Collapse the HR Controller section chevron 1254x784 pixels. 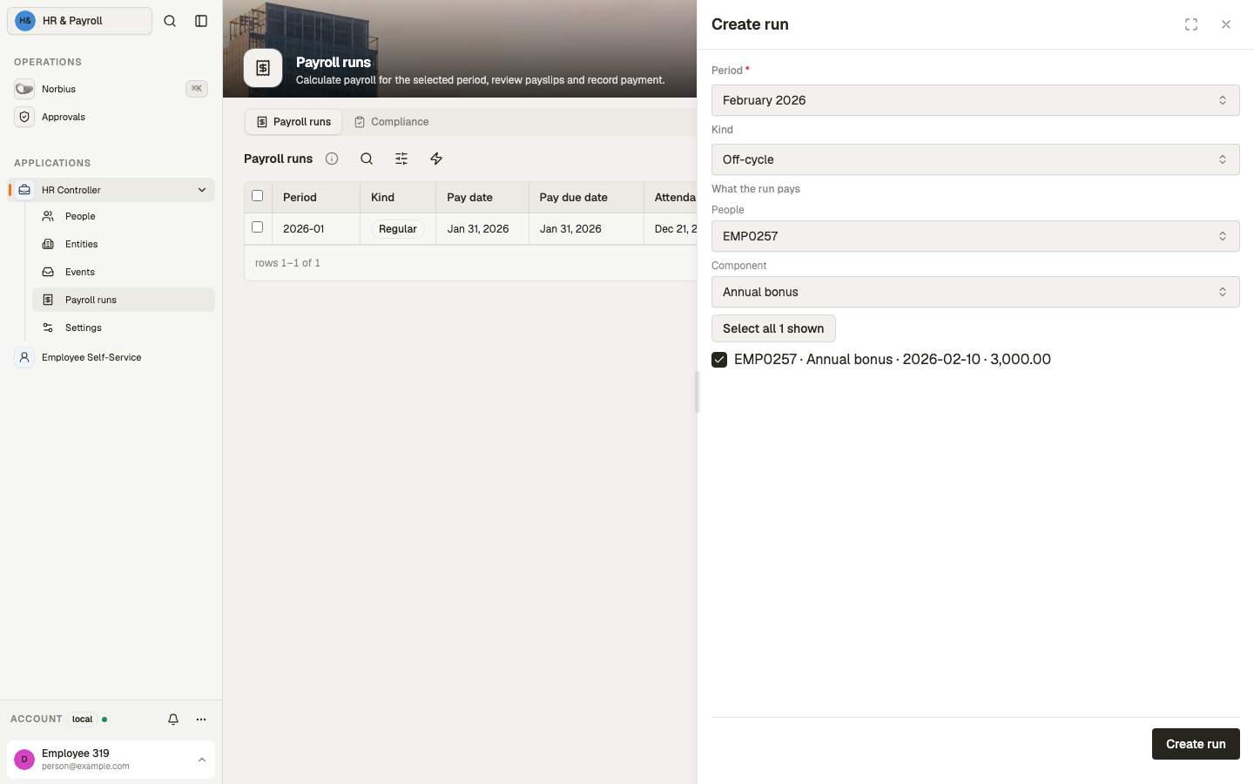pyautogui.click(x=202, y=190)
